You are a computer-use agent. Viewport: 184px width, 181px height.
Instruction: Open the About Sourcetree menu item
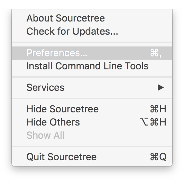[92, 18]
